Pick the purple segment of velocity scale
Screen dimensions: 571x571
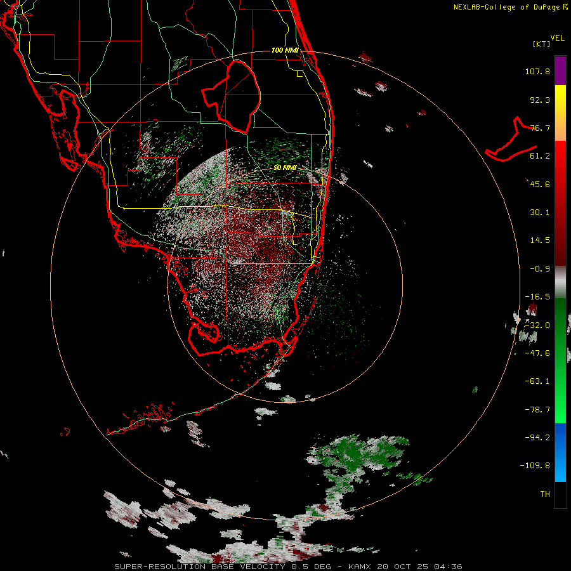[560, 70]
